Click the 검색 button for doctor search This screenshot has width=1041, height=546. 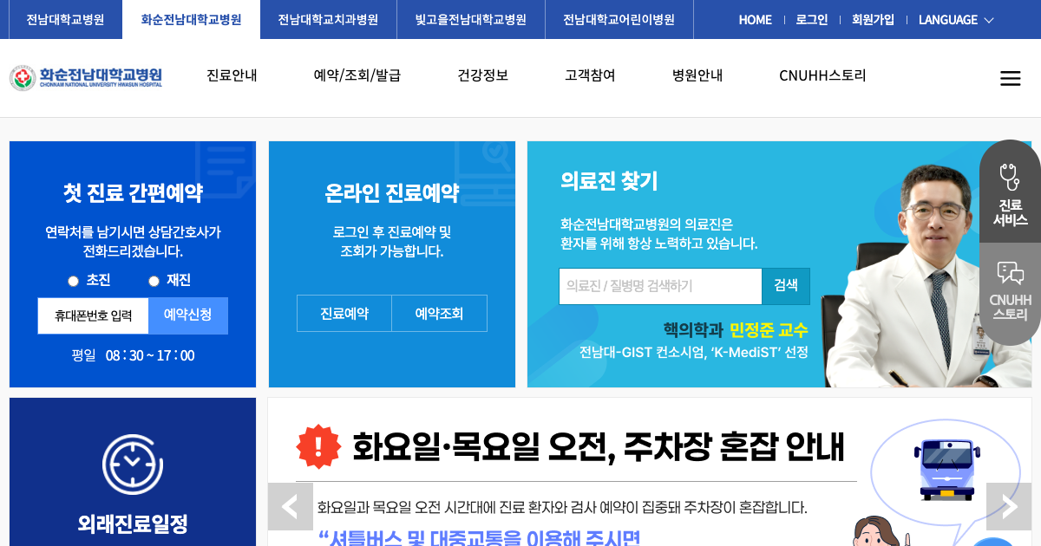[786, 286]
